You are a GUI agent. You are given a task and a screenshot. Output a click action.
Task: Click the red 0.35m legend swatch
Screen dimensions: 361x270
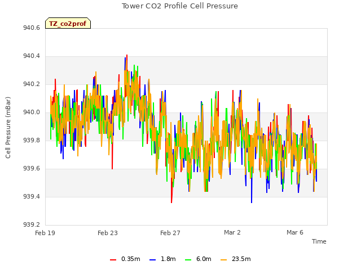coord(113,260)
